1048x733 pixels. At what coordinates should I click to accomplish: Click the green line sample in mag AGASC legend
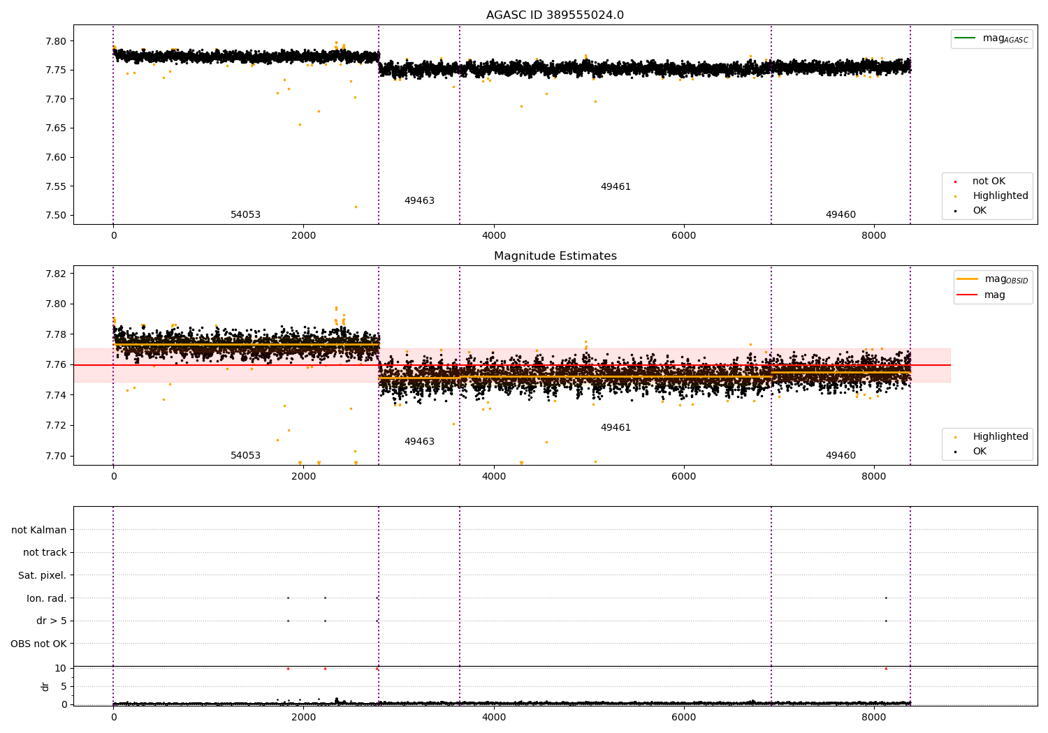coord(966,38)
